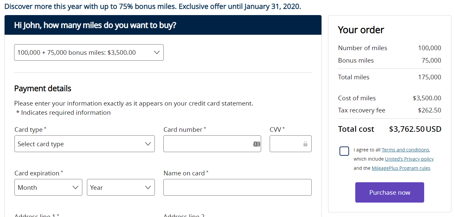Click the lock icon in CVV field
This screenshot has width=455, height=217.
tap(305, 144)
